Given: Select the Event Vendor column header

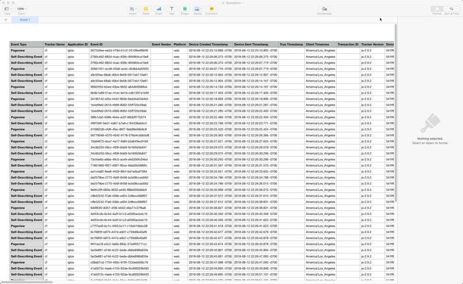Looking at the screenshot, I should pos(162,44).
